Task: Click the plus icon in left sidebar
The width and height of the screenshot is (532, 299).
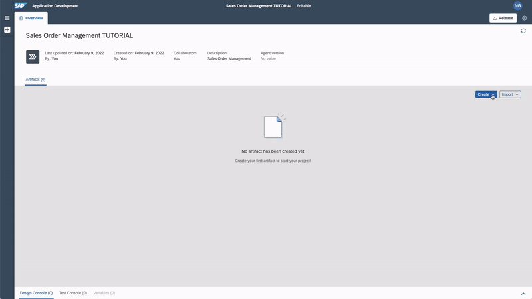Action: 7,30
